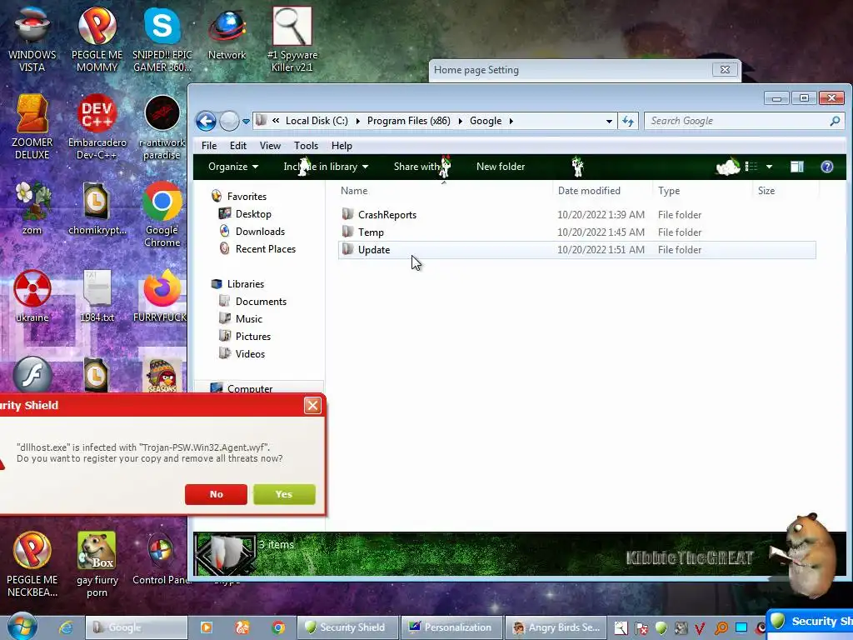
Task: Select the #1 Spyware Killer v2.1 icon
Action: [292, 39]
